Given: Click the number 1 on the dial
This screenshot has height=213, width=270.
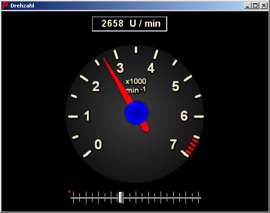Looking at the screenshot, I should pos(87,116).
